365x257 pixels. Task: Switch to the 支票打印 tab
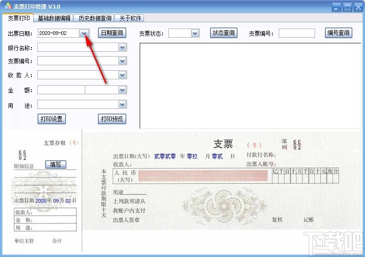click(x=19, y=18)
